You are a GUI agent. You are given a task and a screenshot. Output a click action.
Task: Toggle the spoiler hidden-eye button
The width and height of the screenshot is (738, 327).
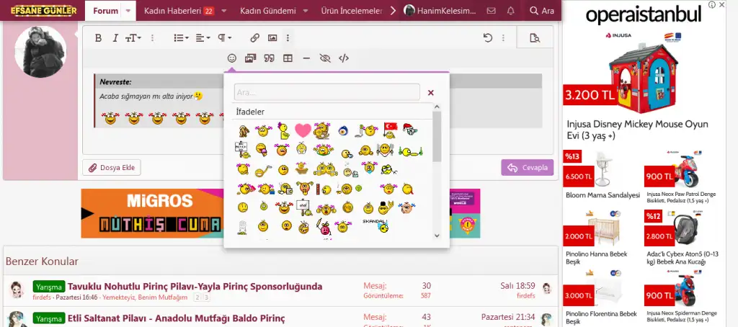tap(325, 58)
